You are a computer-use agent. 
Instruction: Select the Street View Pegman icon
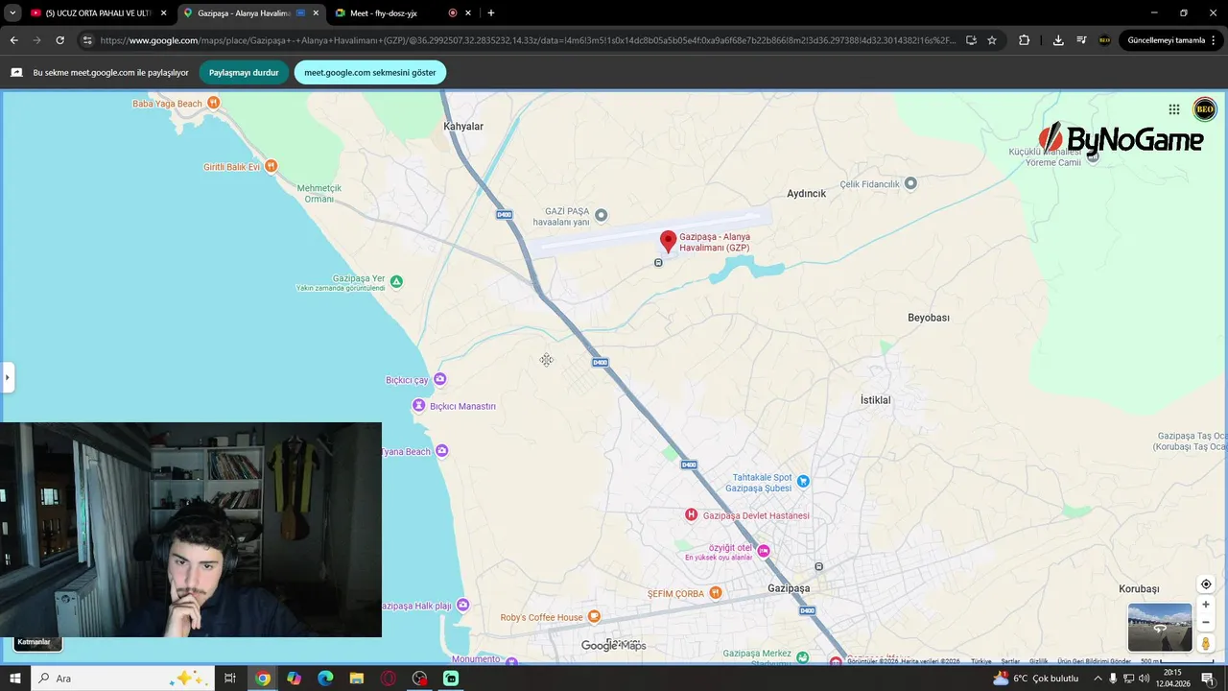[1206, 643]
